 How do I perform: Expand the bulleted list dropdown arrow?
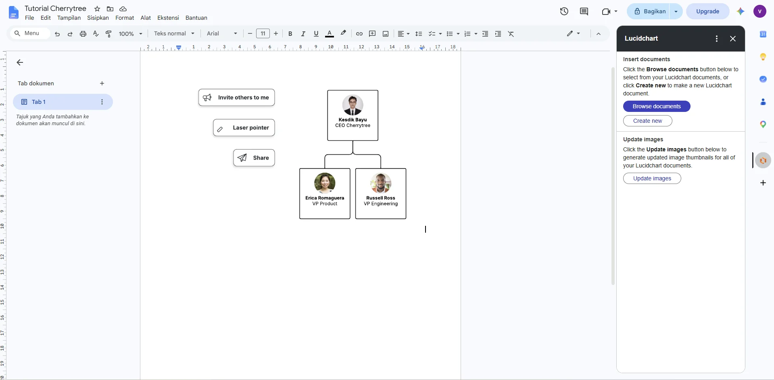(x=458, y=34)
